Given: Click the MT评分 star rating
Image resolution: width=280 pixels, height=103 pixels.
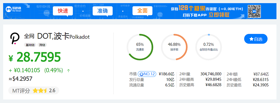Looking at the screenshot, I should [40, 91].
